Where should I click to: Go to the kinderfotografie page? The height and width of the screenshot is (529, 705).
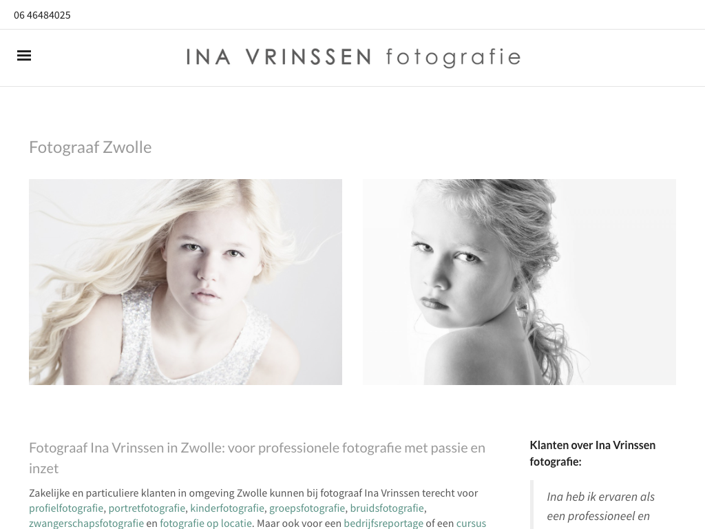227,508
